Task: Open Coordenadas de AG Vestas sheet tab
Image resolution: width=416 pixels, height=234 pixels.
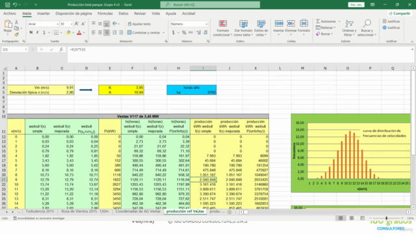Action: 138,211
